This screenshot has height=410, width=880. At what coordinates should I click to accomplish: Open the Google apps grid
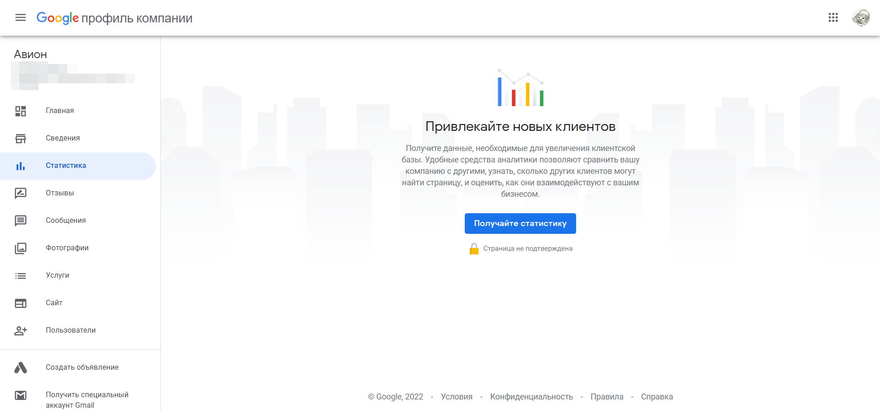click(x=833, y=18)
